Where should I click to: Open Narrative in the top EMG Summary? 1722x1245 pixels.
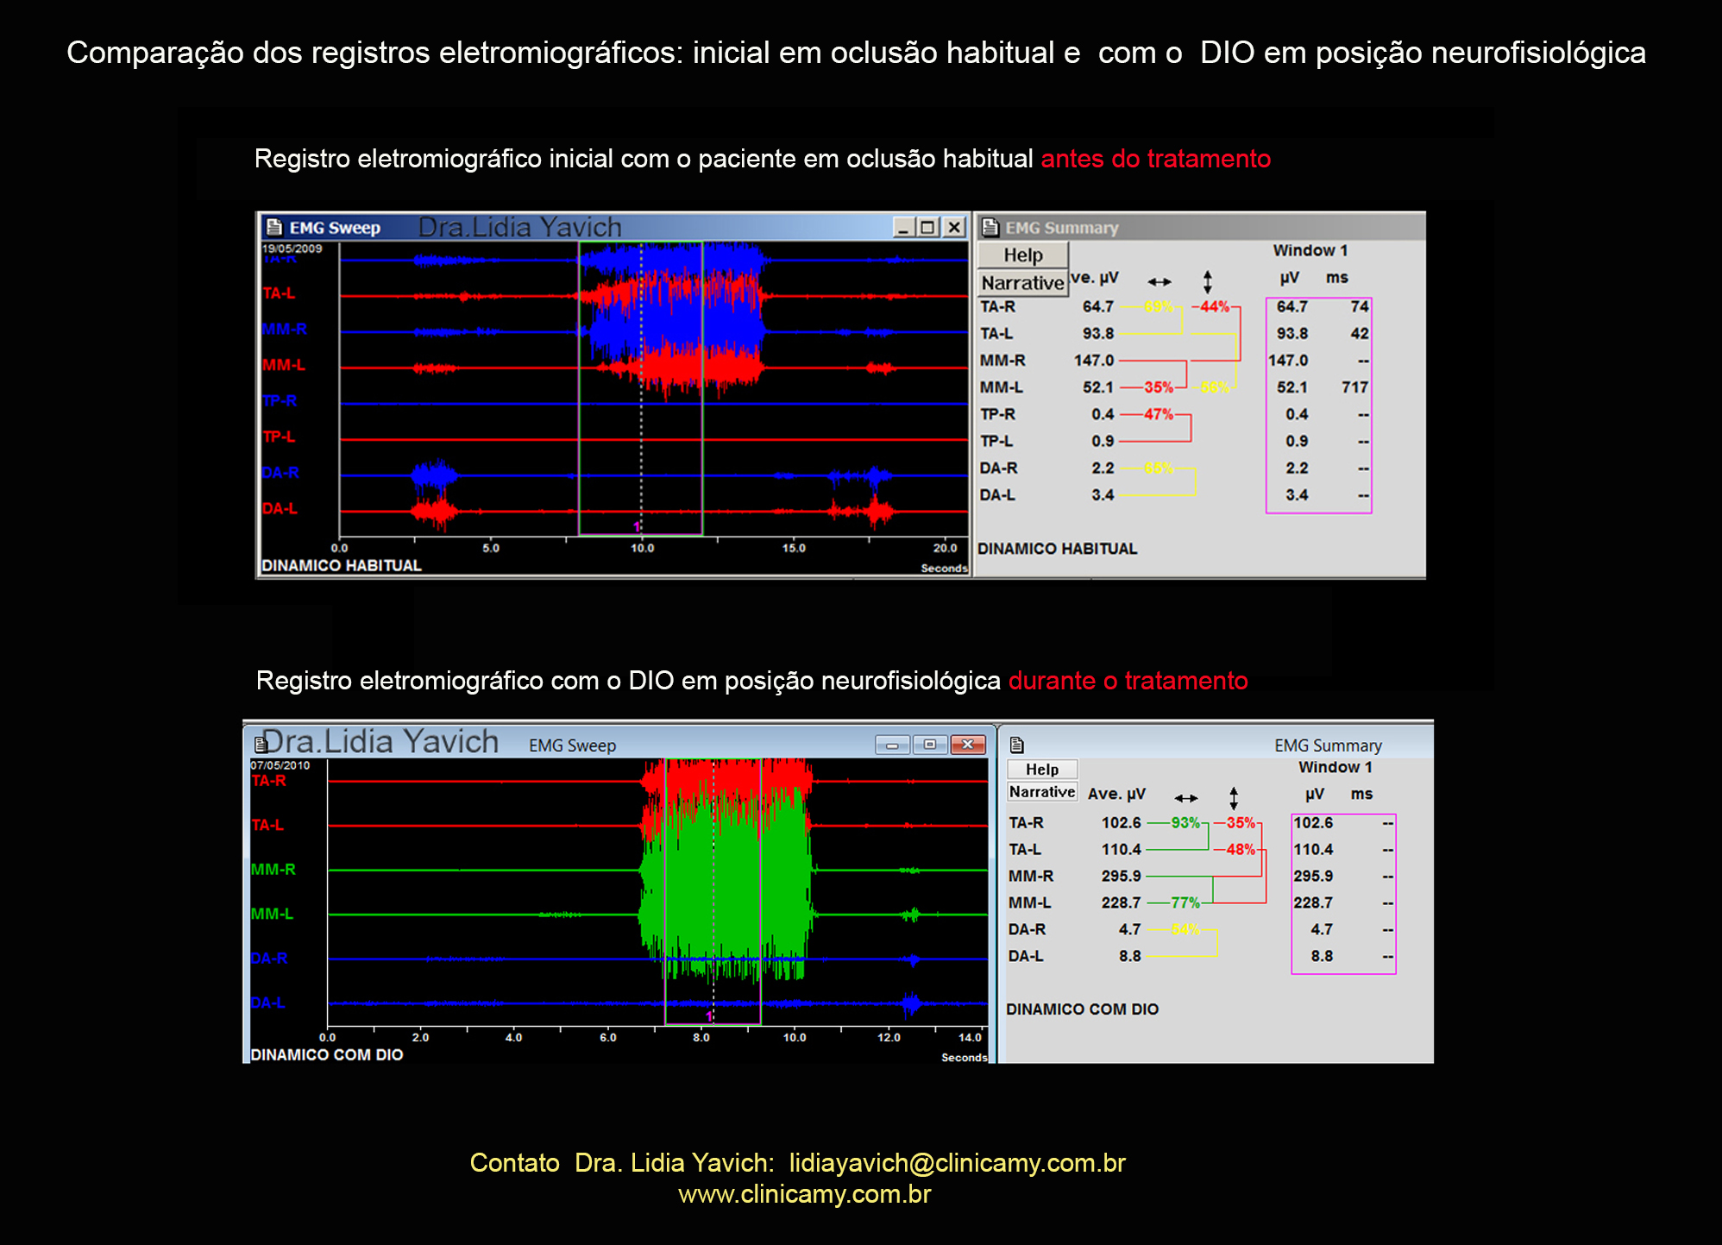[x=1022, y=283]
